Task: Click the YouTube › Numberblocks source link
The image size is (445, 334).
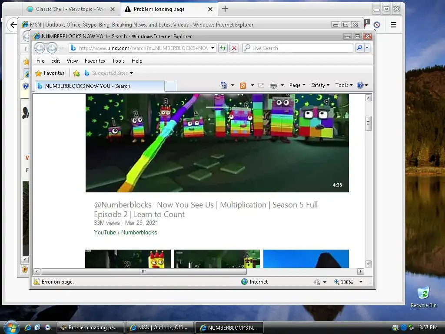Action: tap(126, 232)
